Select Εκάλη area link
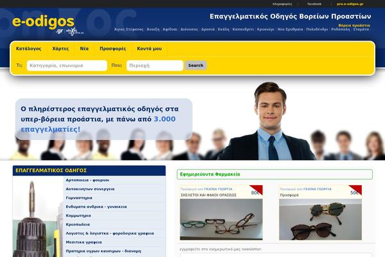This screenshot has height=257, width=385. coord(223,30)
